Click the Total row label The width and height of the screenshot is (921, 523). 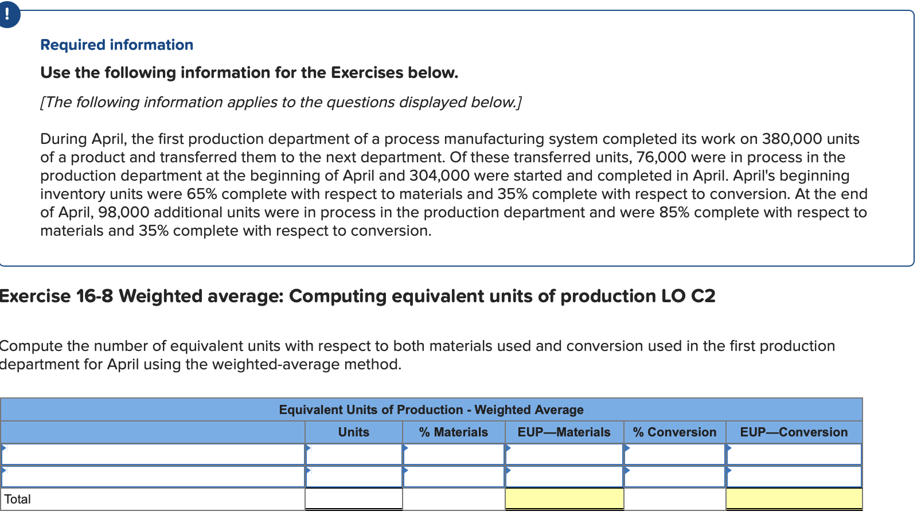(x=17, y=499)
